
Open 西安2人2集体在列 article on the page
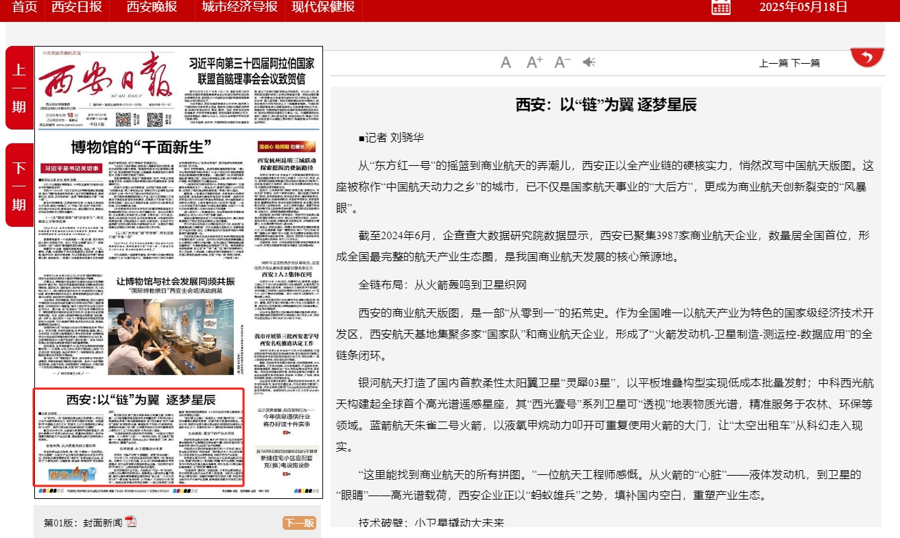[x=287, y=276]
